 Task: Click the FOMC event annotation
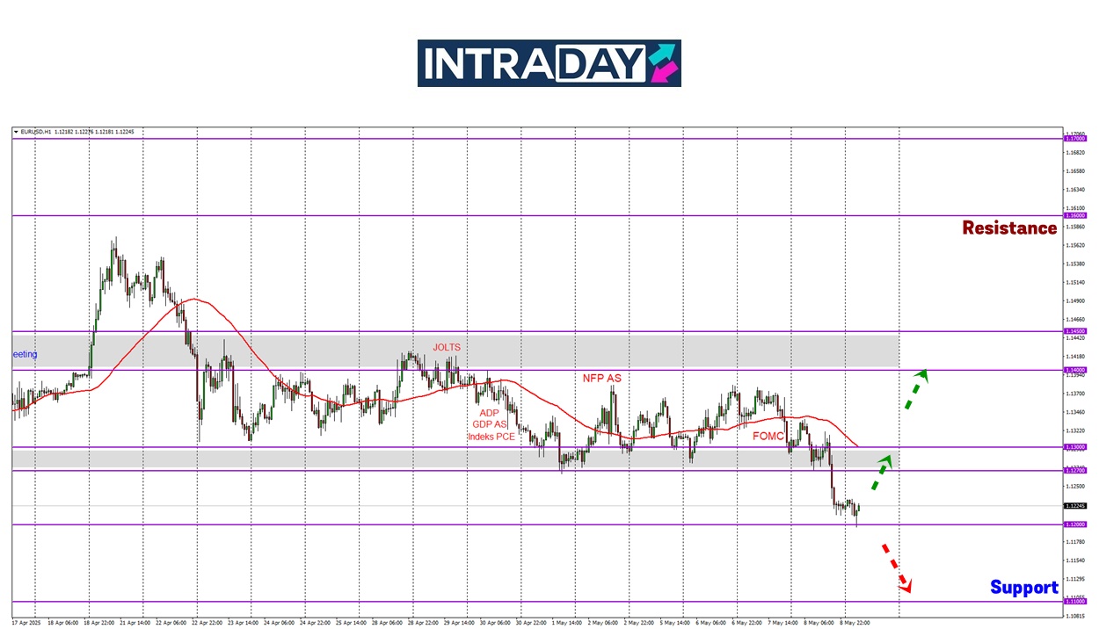click(x=768, y=435)
